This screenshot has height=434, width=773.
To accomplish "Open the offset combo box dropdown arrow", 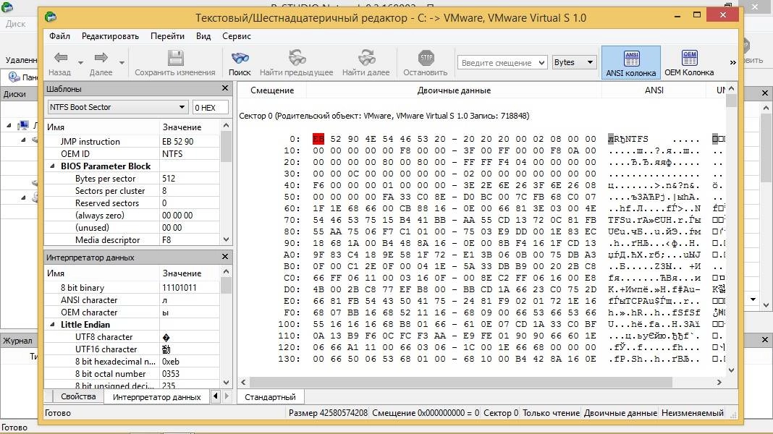I will point(542,62).
